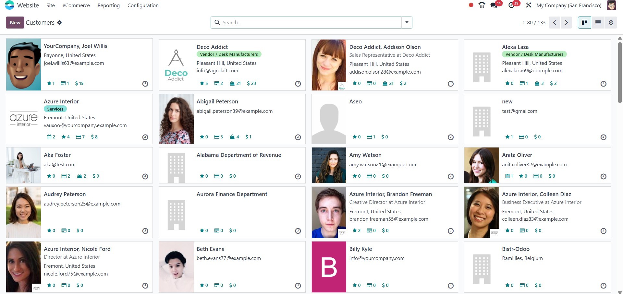Click the shopping bag count on Aka Foster card

point(82,176)
